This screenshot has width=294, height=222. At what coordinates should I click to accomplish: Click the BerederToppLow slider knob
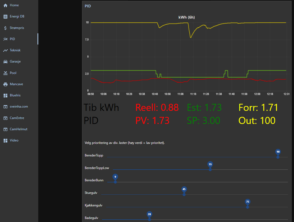210,169
